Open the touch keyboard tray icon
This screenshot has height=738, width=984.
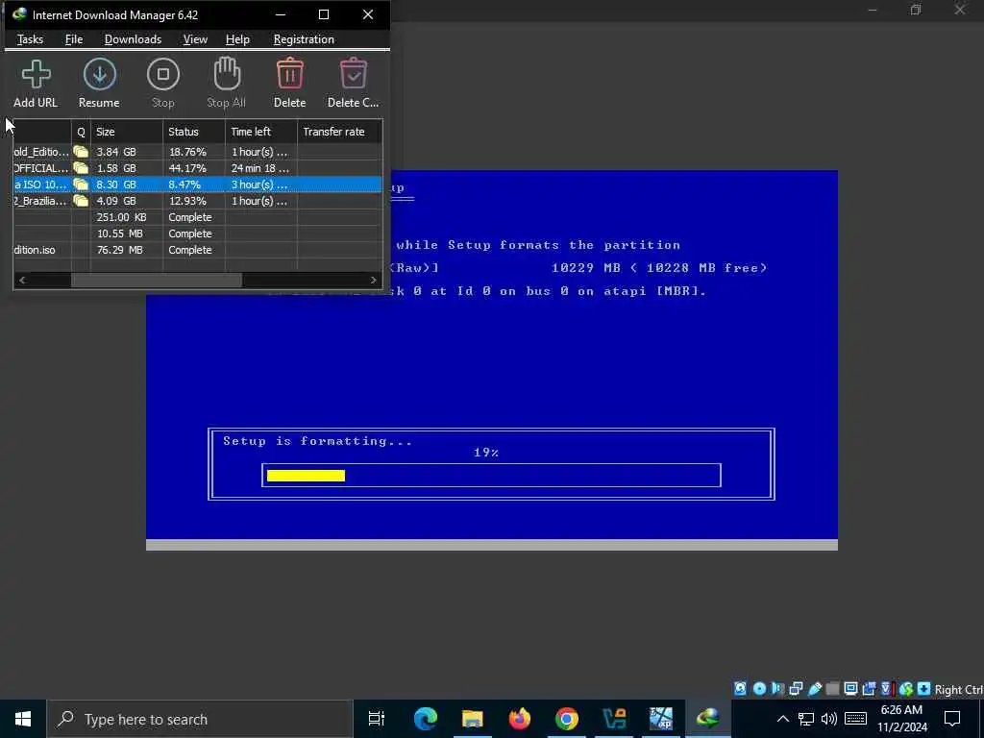coord(855,719)
